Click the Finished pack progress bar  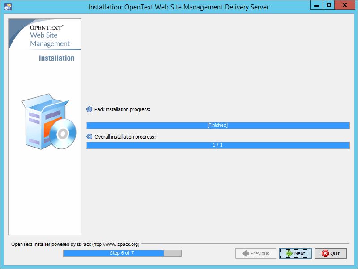[218, 126]
